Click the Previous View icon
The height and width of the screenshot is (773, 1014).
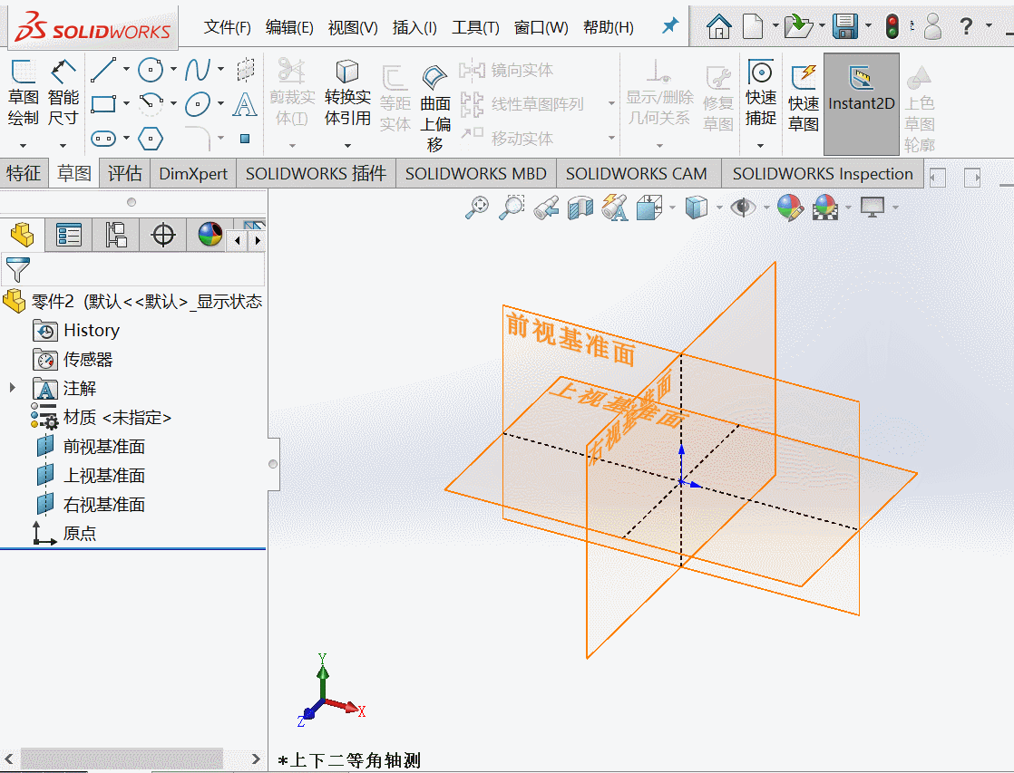pyautogui.click(x=546, y=208)
